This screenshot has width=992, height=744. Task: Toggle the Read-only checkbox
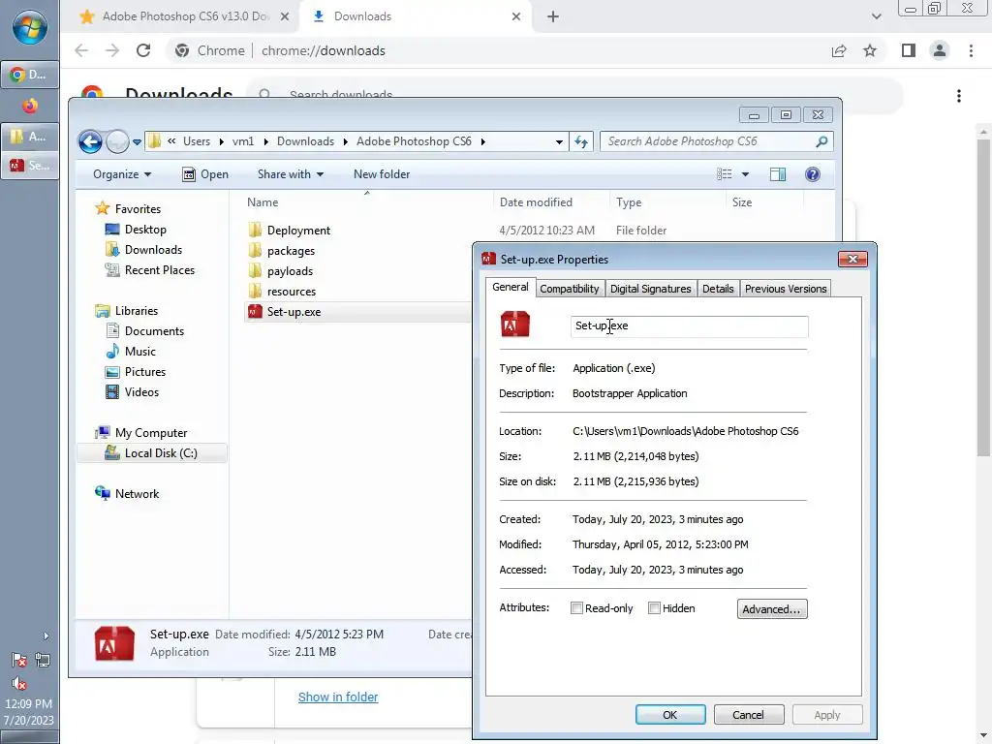pyautogui.click(x=576, y=608)
